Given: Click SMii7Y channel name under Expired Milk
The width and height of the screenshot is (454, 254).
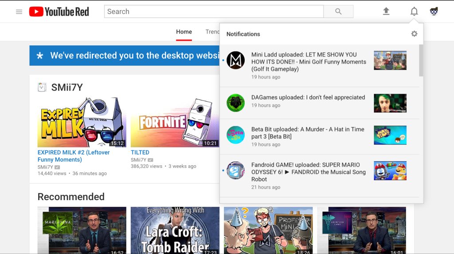Looking at the screenshot, I should point(46,167).
